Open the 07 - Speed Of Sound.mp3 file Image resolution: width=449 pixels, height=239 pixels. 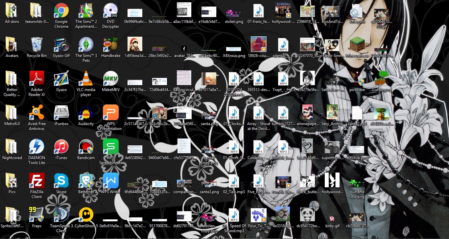[234, 215]
